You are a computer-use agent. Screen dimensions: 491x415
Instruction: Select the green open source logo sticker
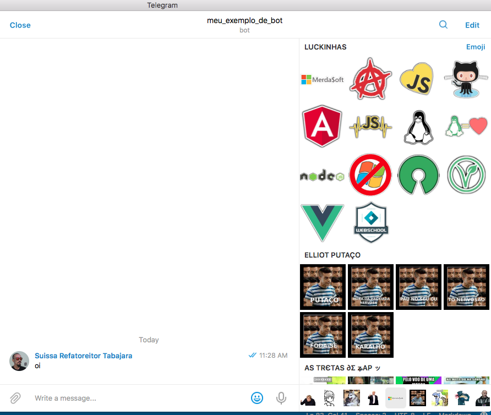(x=418, y=175)
